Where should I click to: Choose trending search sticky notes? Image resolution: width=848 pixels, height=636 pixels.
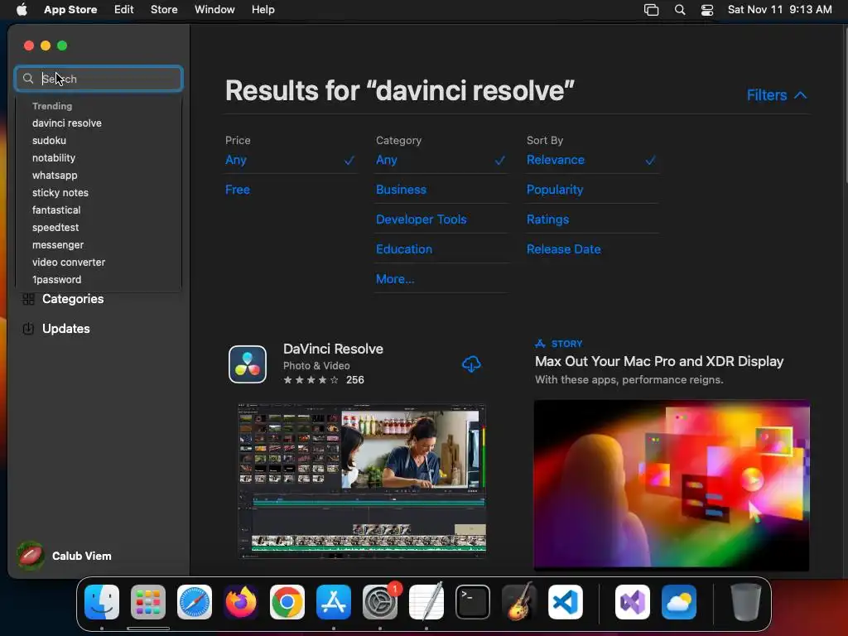point(60,192)
